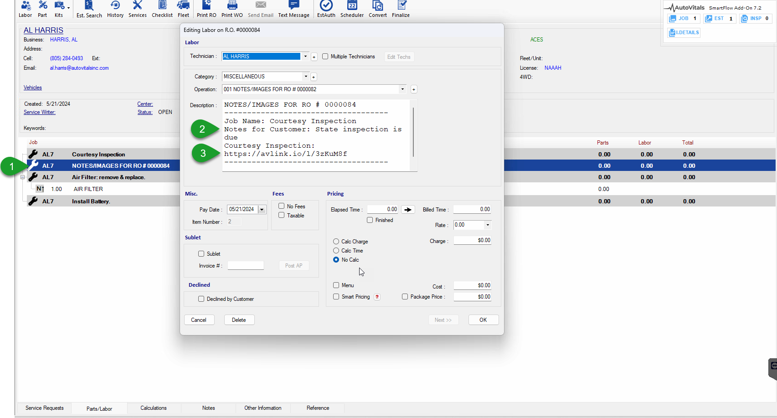Screen dimensions: 777x418
Task: Select the Calc Time radio option
Action: click(x=336, y=251)
